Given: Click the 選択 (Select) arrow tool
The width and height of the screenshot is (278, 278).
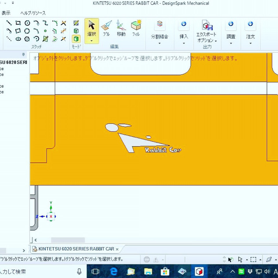Looking at the screenshot, I should click(x=92, y=28).
